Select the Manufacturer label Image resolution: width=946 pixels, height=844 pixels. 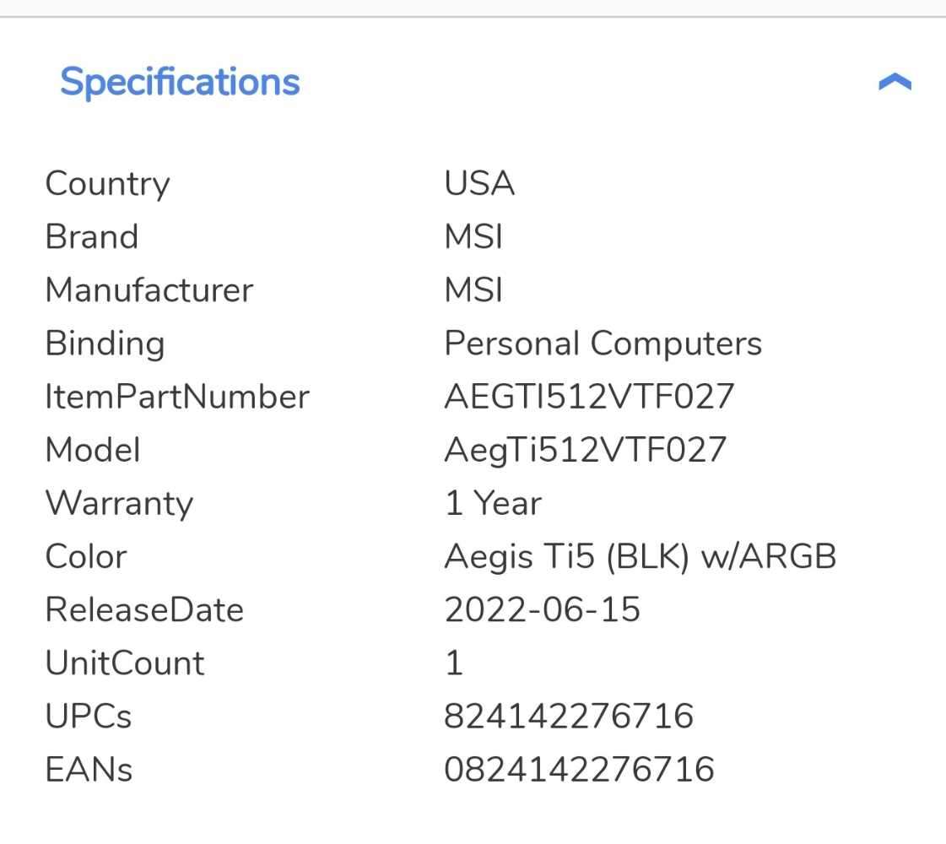[x=149, y=290]
